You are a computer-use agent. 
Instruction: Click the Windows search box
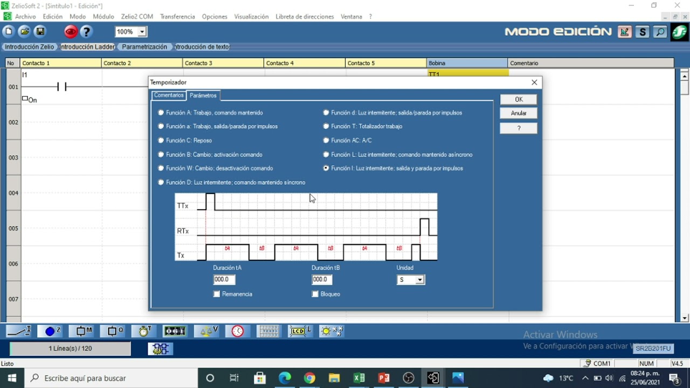[x=111, y=378]
